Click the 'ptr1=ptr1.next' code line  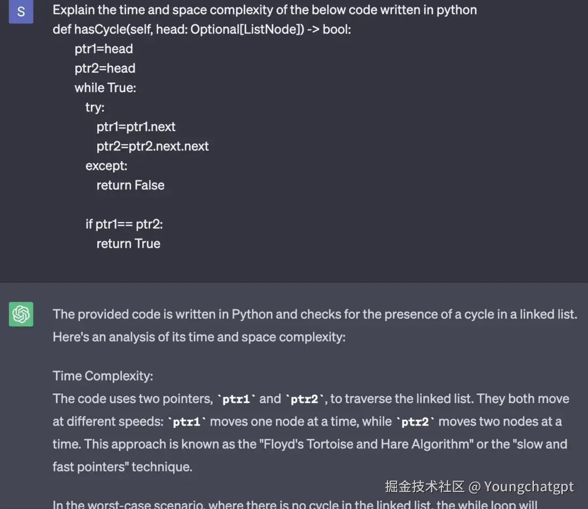click(136, 127)
